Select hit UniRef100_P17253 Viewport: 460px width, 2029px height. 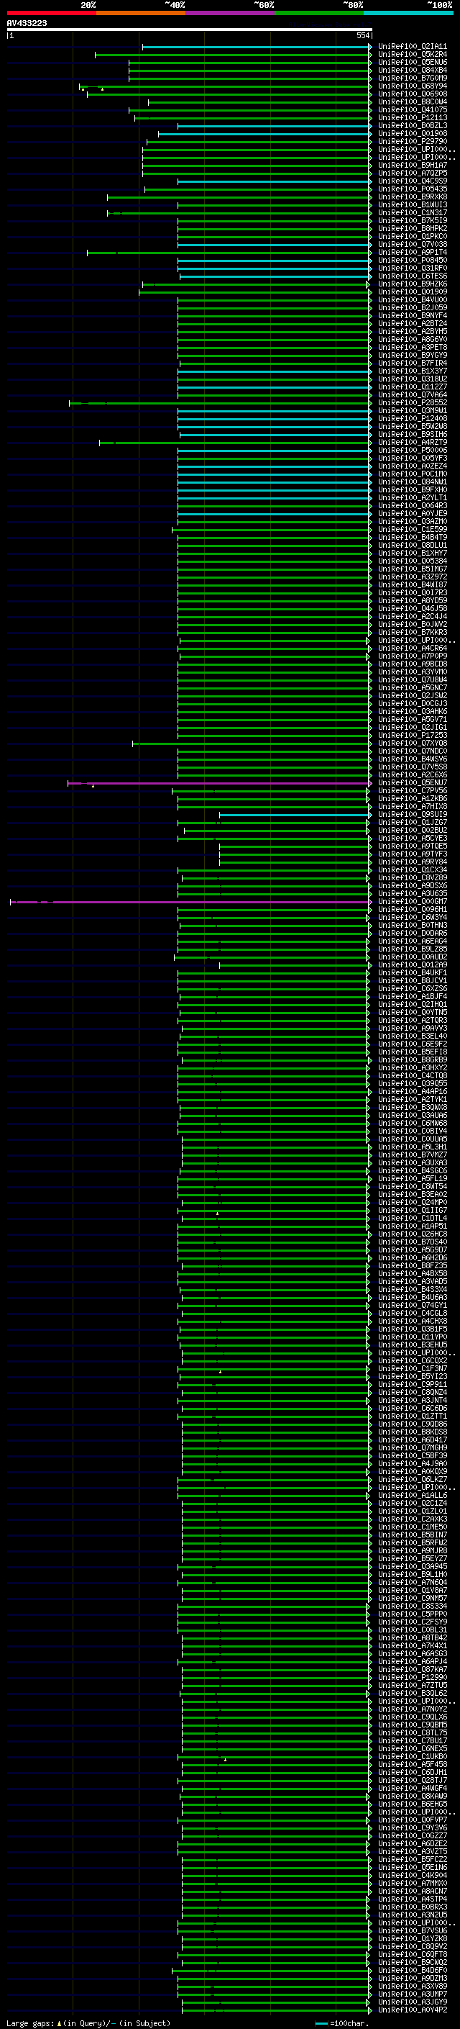tap(412, 736)
